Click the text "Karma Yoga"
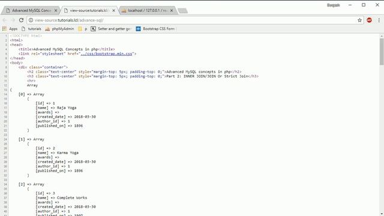384x216 pixels. coord(68,152)
